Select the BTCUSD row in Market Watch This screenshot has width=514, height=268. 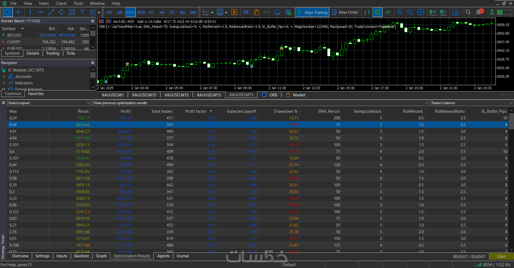click(45, 35)
